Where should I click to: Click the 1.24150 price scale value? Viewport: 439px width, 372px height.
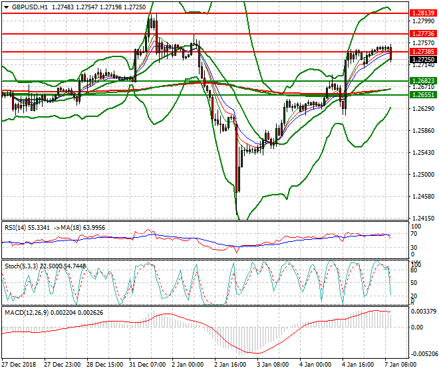coord(424,218)
